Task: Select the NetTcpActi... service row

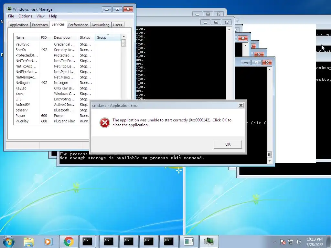Action: 67,66
